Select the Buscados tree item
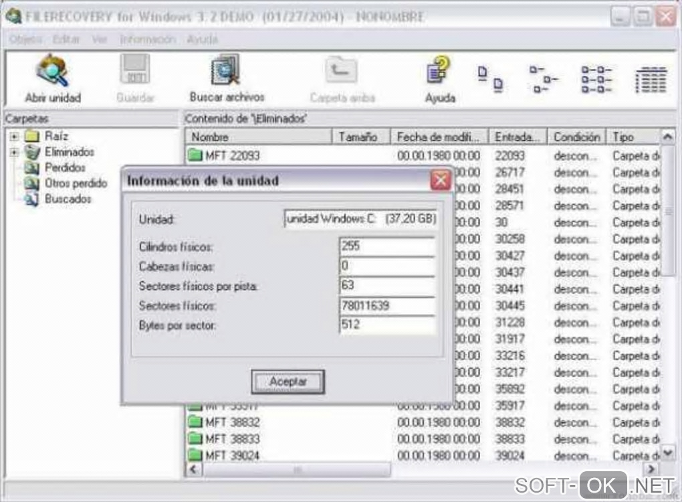This screenshot has height=502, width=682. 58,199
